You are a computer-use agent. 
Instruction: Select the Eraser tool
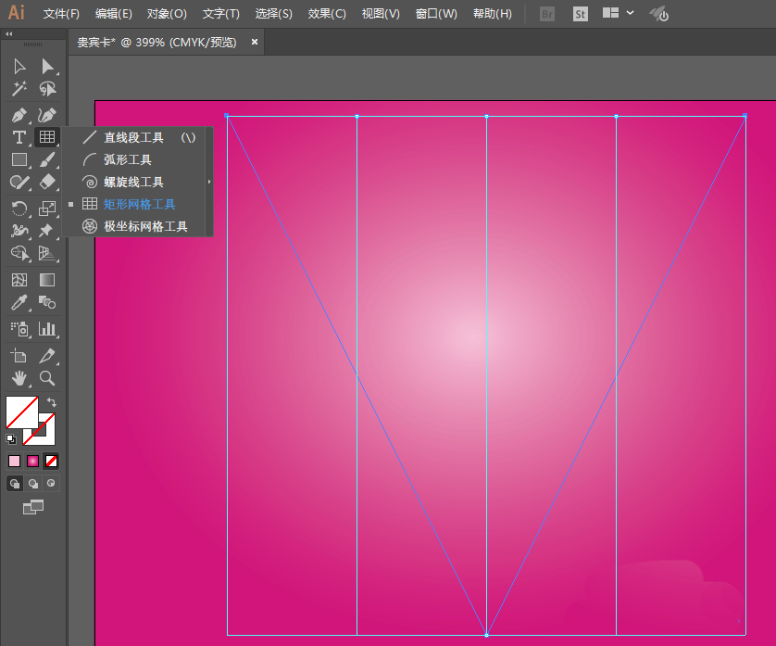[x=47, y=182]
